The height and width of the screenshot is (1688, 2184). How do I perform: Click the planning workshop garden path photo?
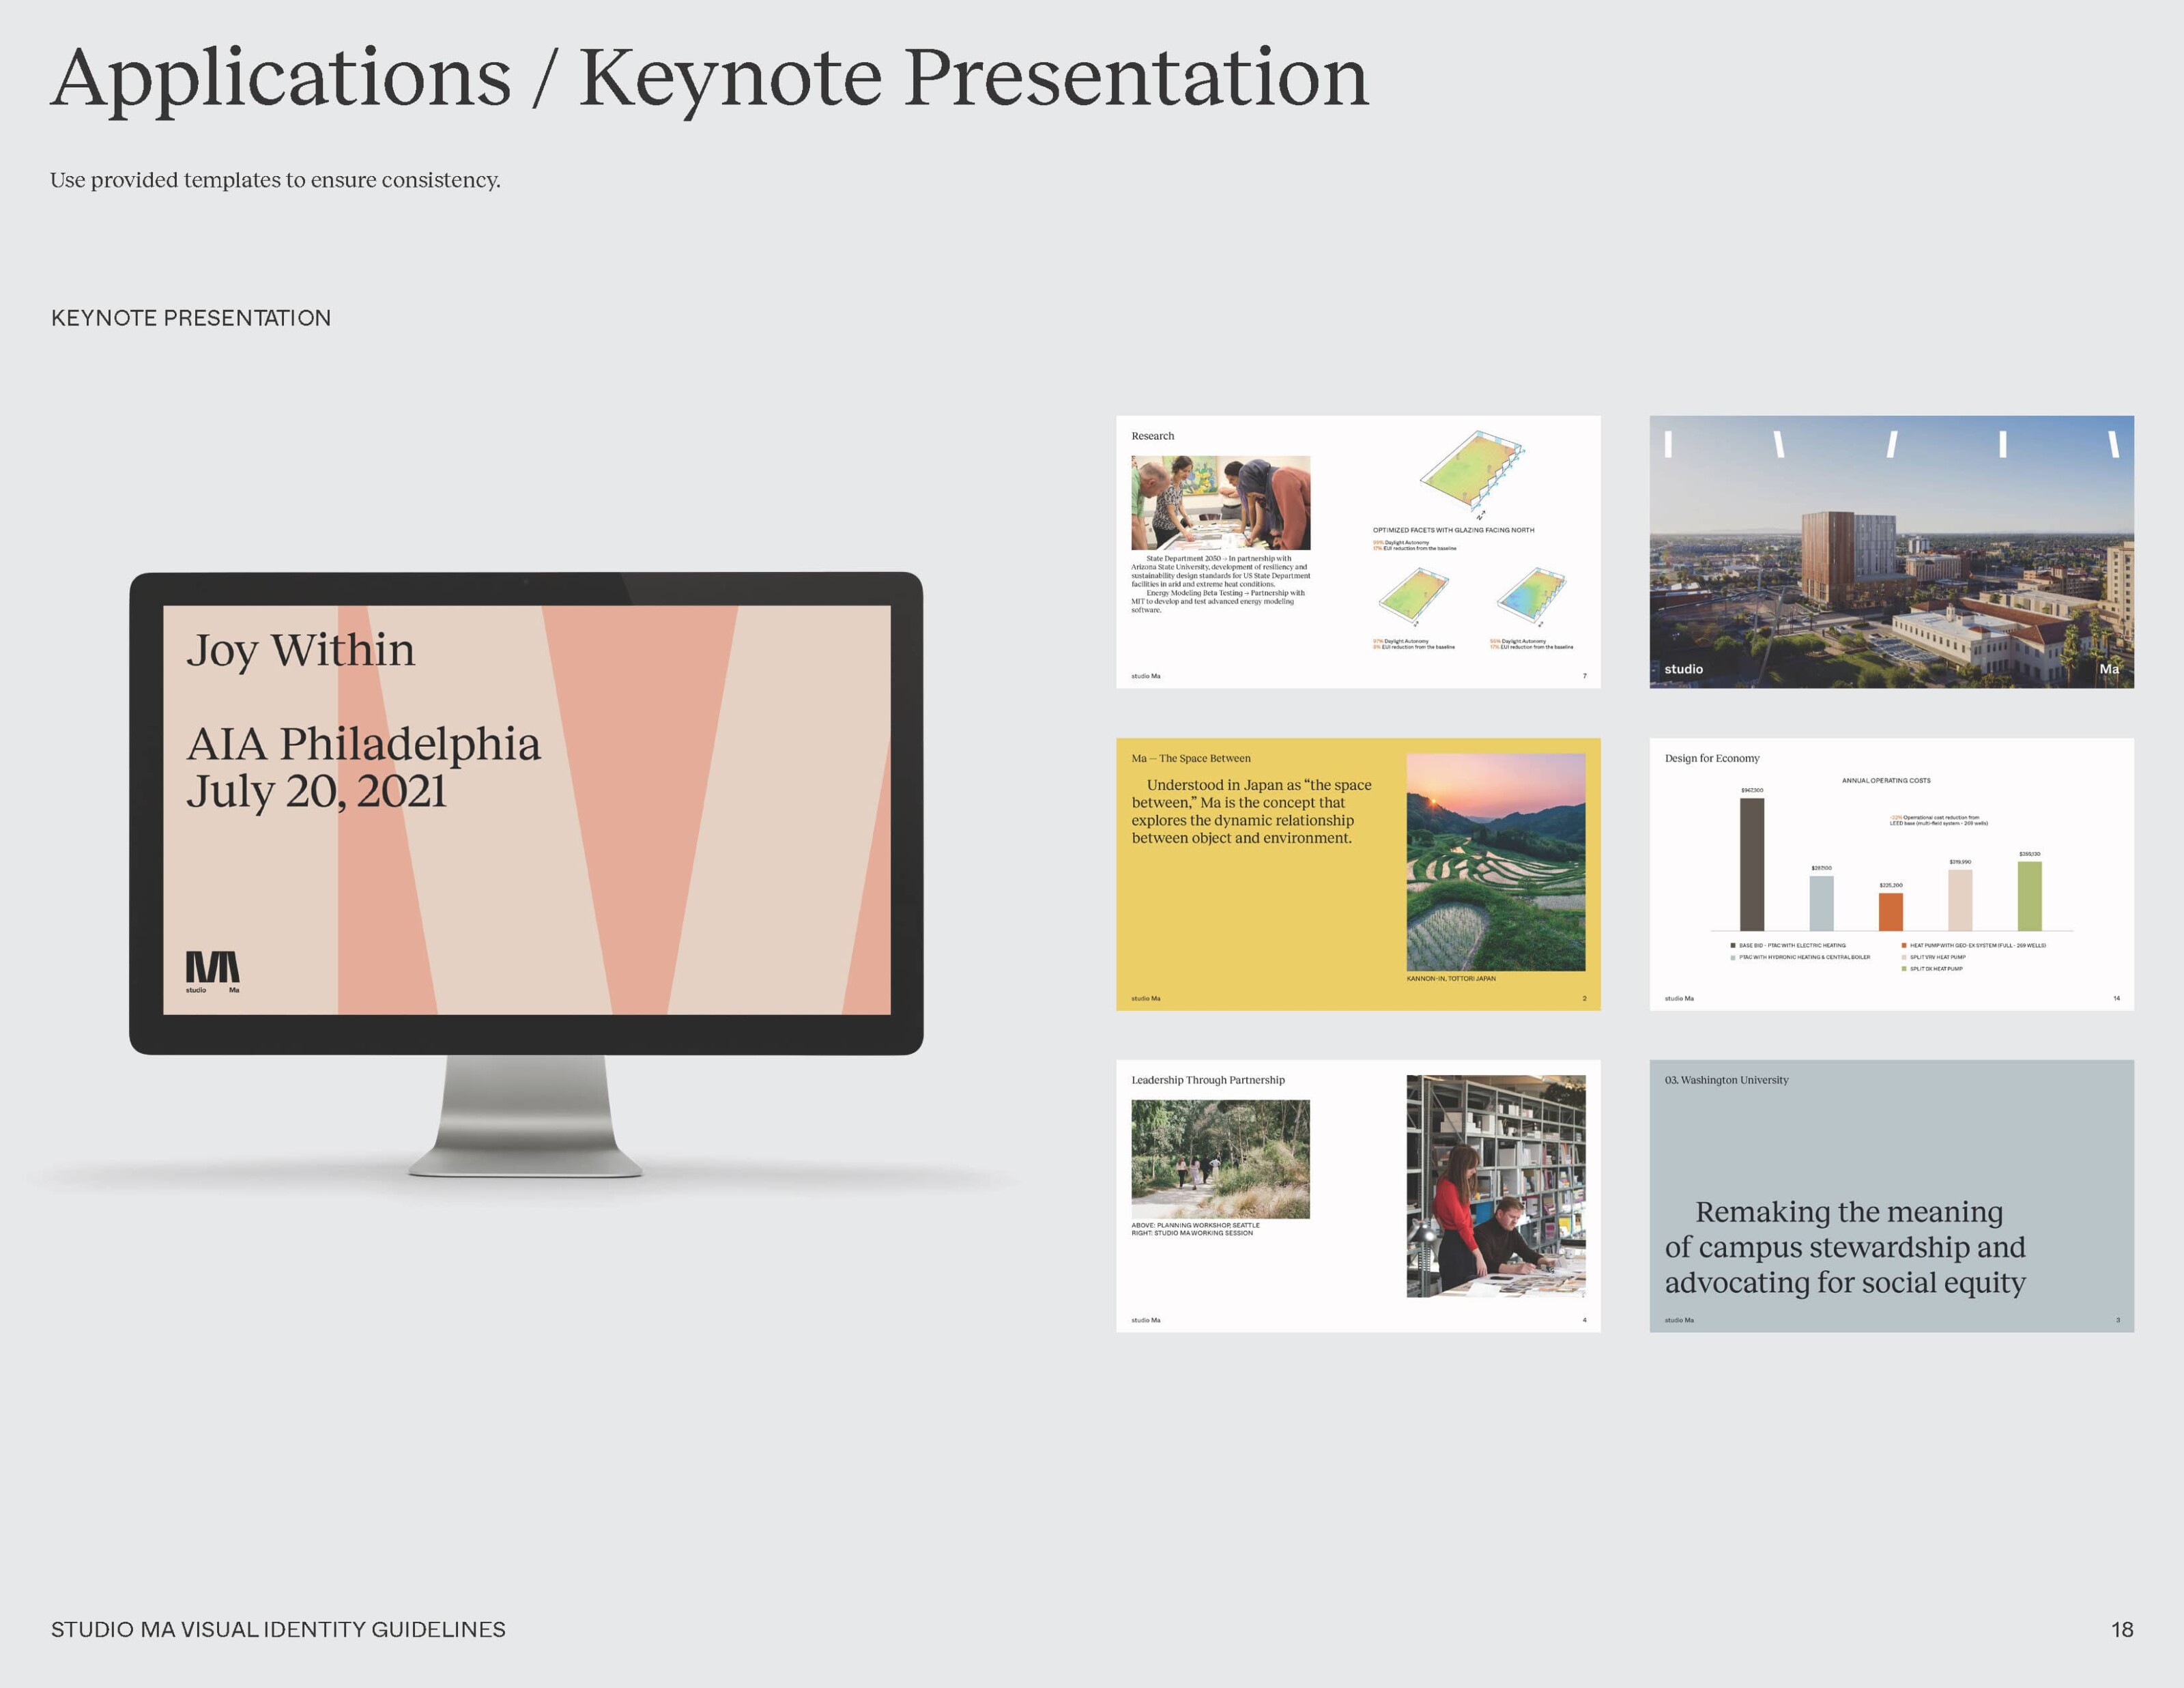click(x=1220, y=1159)
